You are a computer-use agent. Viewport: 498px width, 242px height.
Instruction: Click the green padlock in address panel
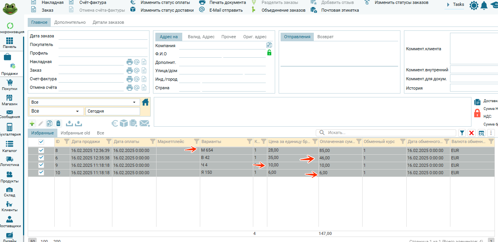point(269,53)
